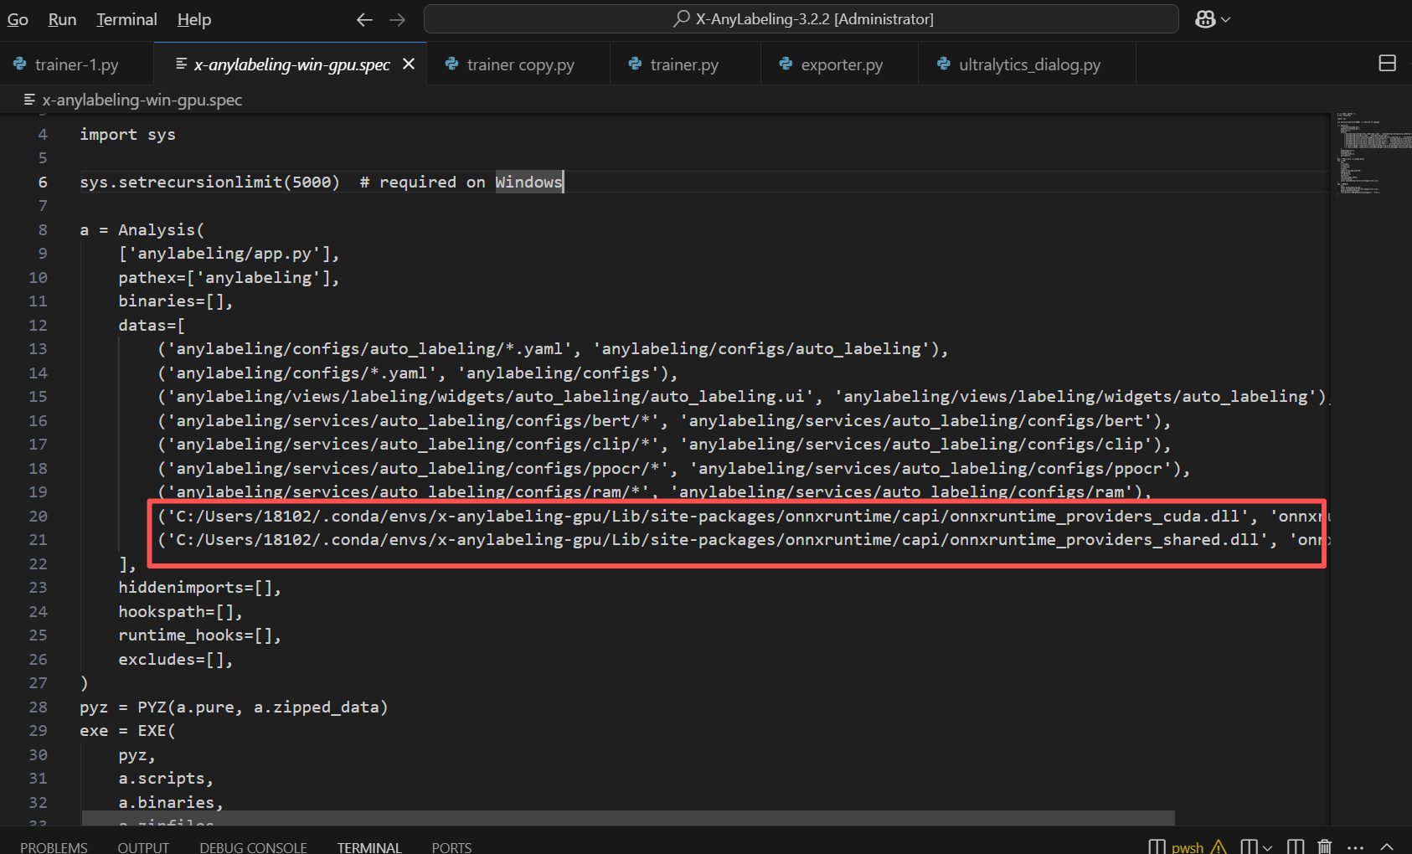Click Python icon on exporter.py tab

[x=786, y=64]
